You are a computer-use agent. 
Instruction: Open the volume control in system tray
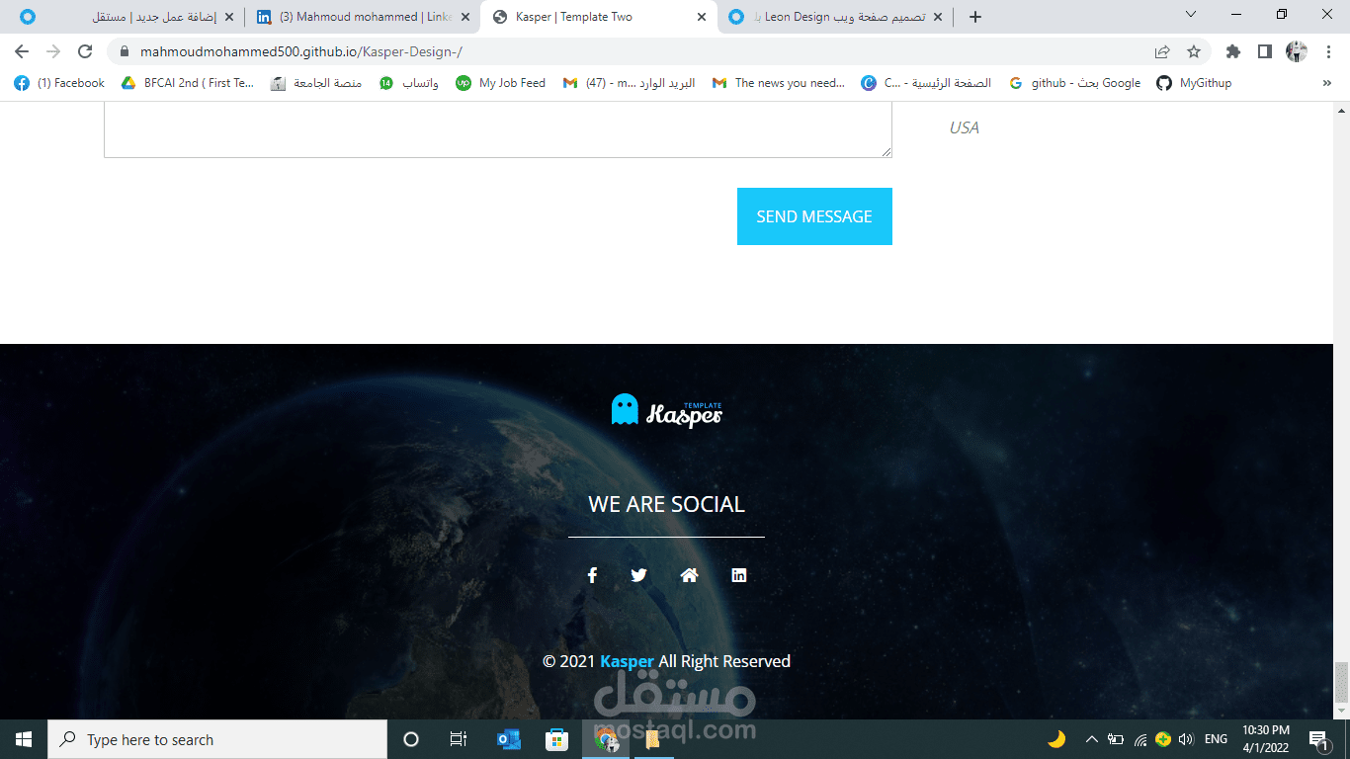point(1186,739)
